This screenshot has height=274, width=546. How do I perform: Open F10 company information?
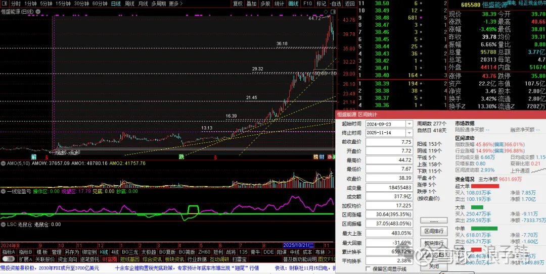(x=307, y=4)
